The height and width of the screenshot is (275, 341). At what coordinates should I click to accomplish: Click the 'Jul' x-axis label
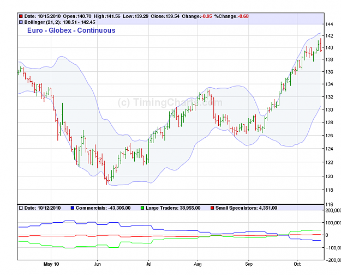pos(148,264)
